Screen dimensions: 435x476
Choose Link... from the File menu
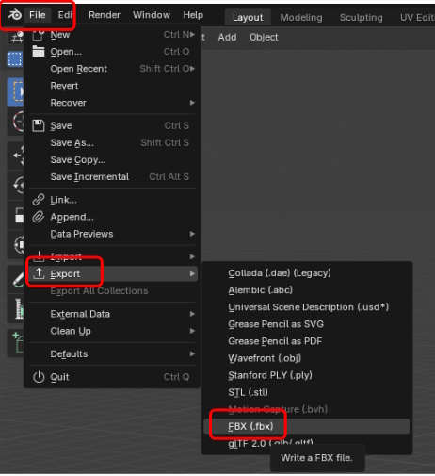pyautogui.click(x=112, y=200)
